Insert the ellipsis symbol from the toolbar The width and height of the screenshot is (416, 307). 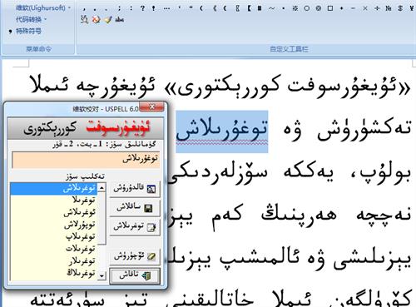pos(166,8)
